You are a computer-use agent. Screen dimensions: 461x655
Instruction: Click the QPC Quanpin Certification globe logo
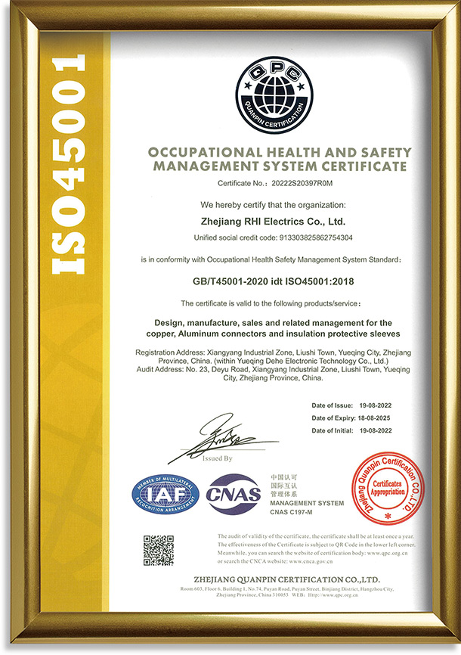pyautogui.click(x=274, y=95)
